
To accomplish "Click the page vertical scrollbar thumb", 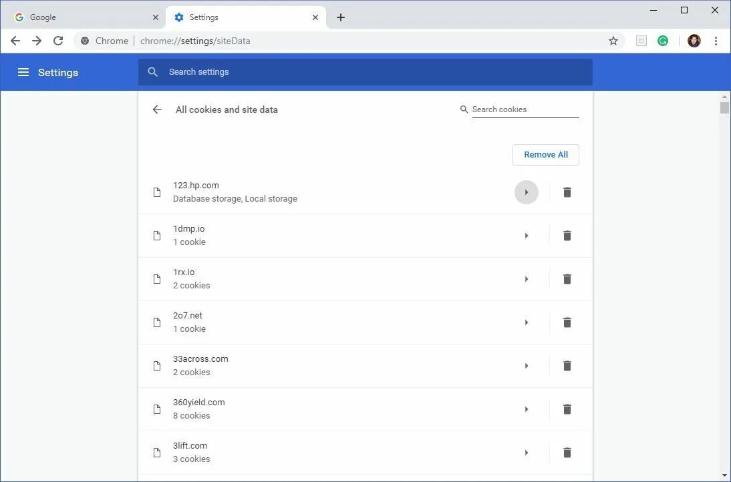I will click(x=724, y=107).
